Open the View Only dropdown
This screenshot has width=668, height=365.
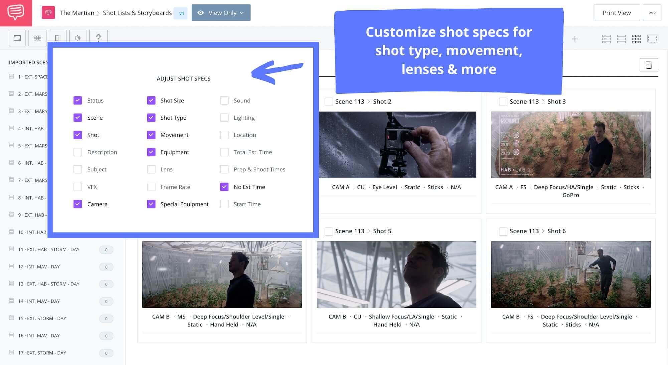tap(221, 13)
